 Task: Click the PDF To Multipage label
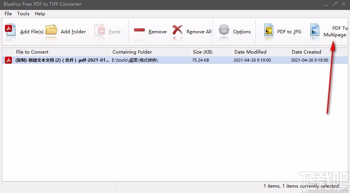click(x=336, y=31)
